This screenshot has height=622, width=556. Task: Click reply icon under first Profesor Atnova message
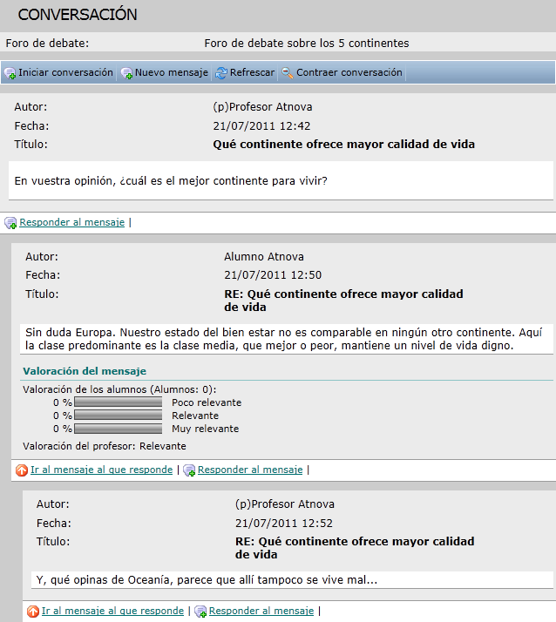pyautogui.click(x=10, y=223)
